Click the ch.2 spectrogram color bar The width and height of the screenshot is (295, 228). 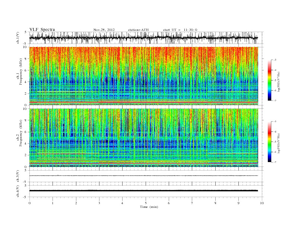pyautogui.click(x=269, y=142)
